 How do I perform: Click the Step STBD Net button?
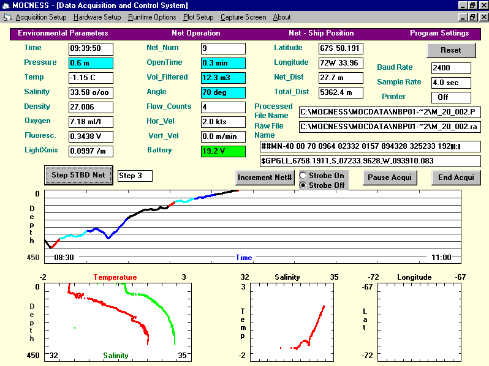click(78, 175)
